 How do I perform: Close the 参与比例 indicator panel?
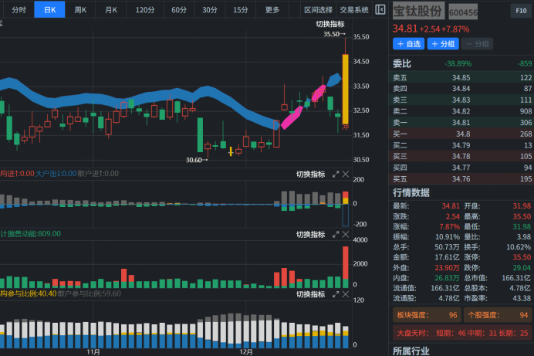tap(345, 294)
